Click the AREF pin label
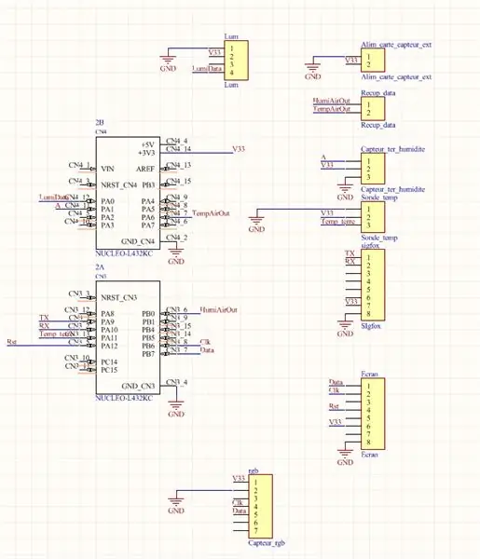This screenshot has height=559, width=480. [145, 169]
